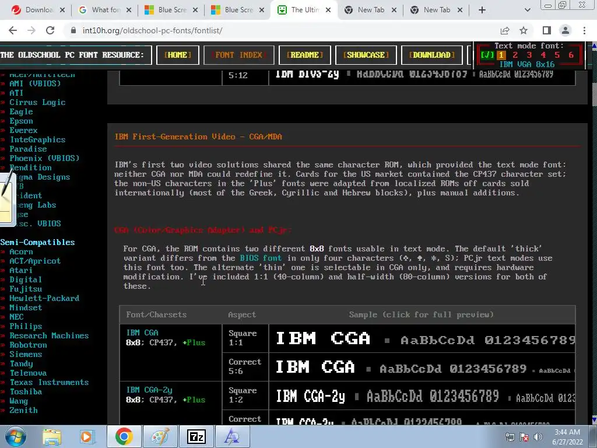Open Texas Instruments in sidebar
This screenshot has width=597, height=448.
point(49,382)
